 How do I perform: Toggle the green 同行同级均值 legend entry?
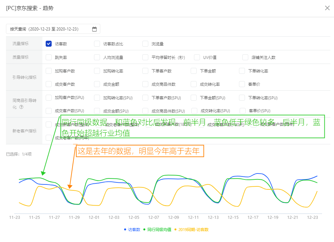point(157,230)
